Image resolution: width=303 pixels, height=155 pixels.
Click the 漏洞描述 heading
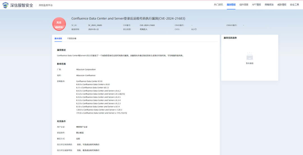click(x=61, y=50)
